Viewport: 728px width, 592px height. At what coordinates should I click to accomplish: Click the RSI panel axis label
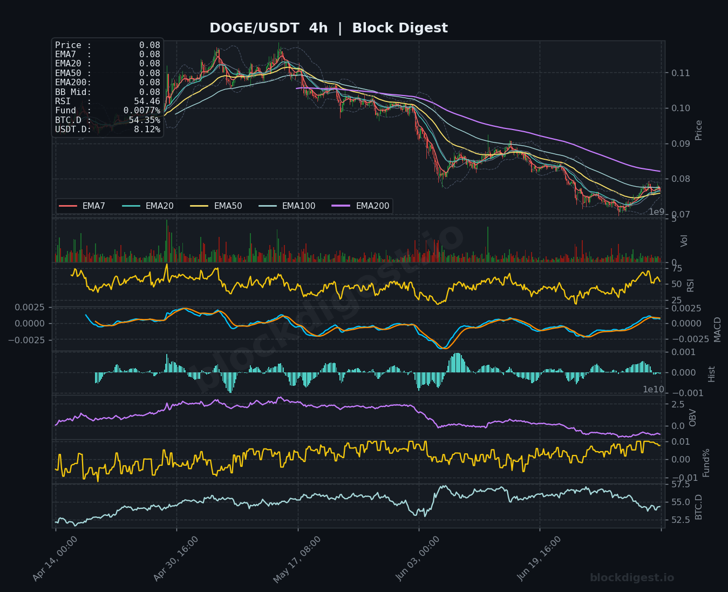point(691,285)
